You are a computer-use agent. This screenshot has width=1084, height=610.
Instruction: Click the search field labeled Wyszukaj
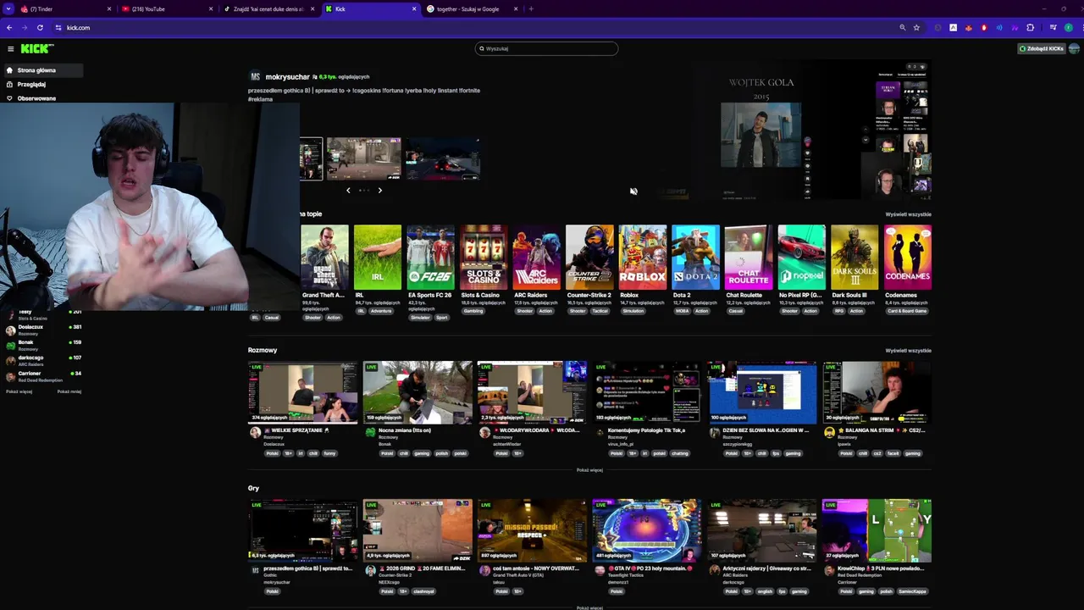click(546, 48)
